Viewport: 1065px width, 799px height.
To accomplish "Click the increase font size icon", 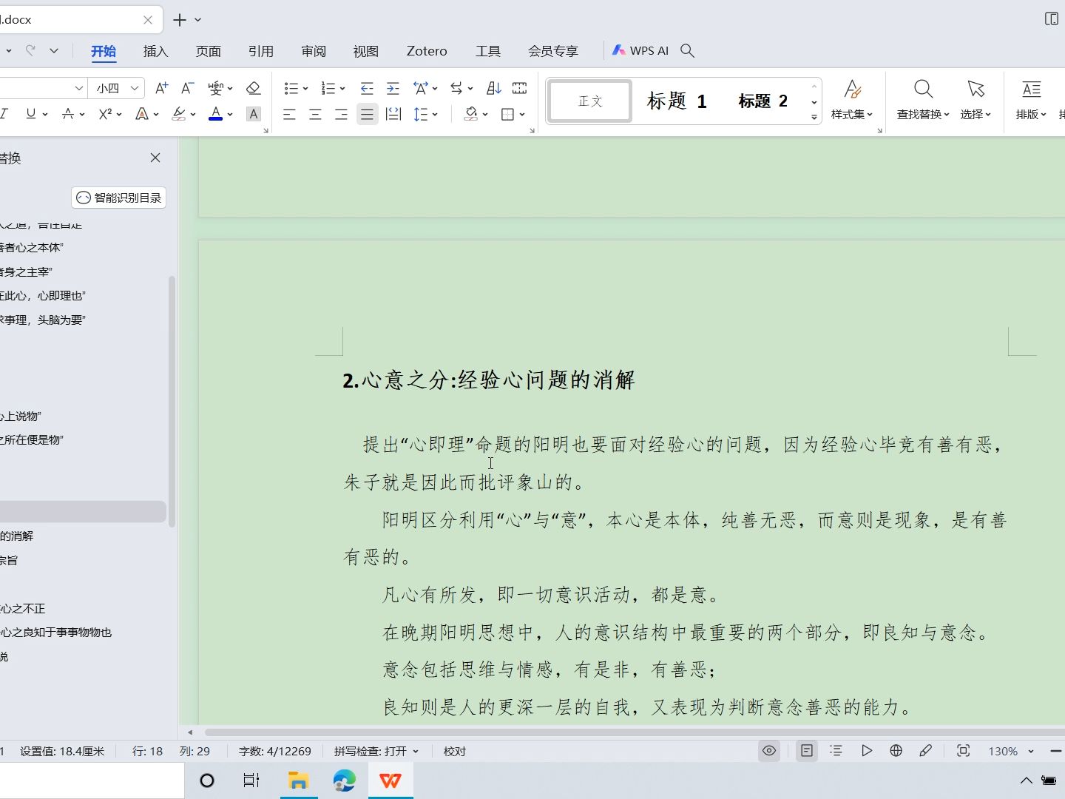I will [161, 88].
